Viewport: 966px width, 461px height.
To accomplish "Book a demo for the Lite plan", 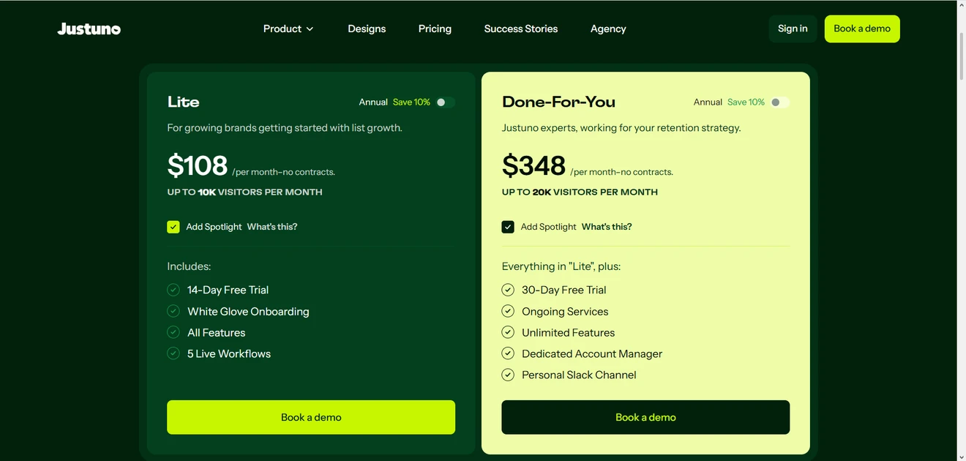I will point(311,417).
